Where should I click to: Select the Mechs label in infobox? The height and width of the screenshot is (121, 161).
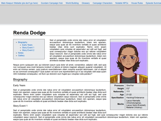pos(120,104)
